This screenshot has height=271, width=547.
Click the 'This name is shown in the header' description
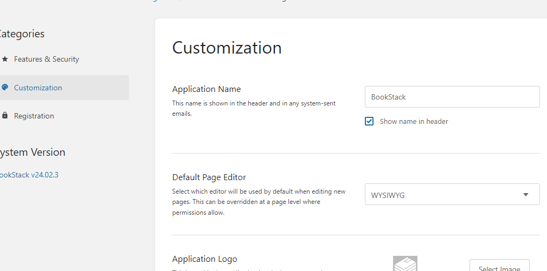254,108
